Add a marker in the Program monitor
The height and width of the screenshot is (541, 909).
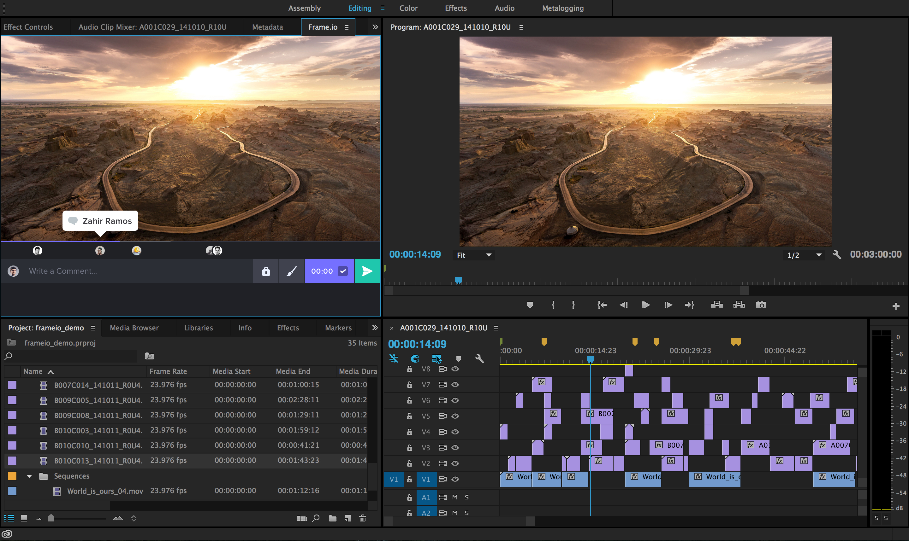click(x=530, y=305)
